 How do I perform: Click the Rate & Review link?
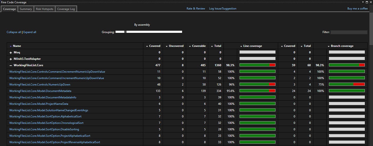(196, 8)
